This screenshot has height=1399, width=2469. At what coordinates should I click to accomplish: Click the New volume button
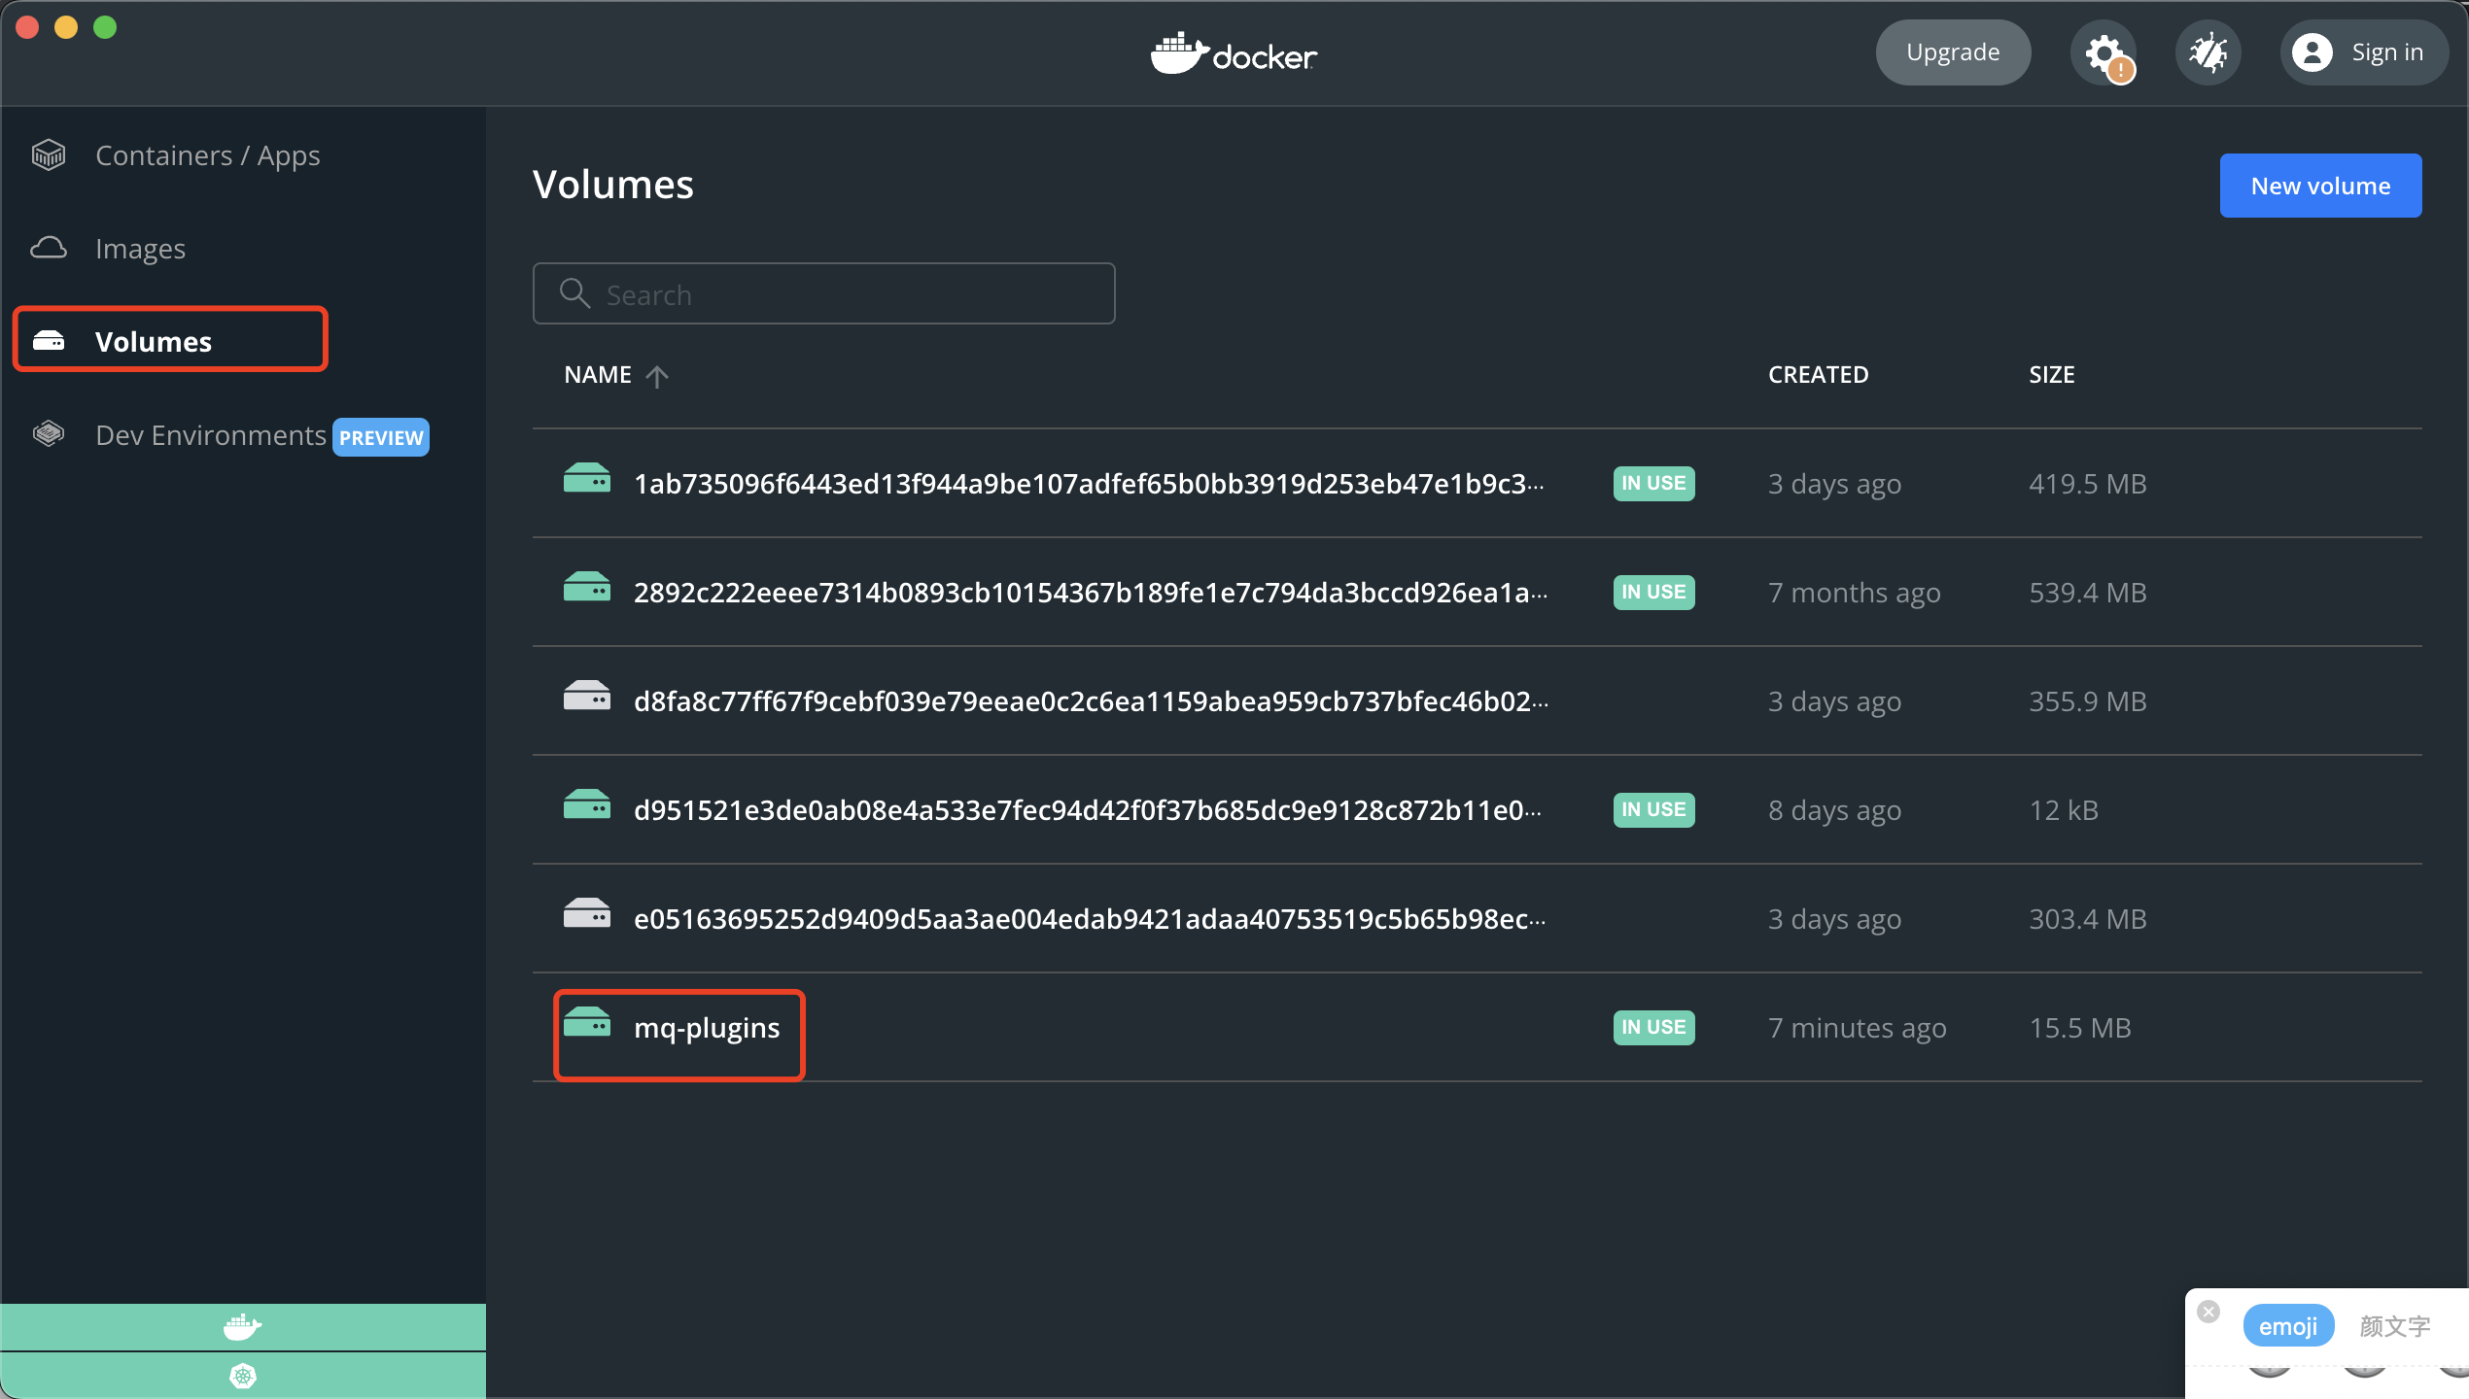2320,185
